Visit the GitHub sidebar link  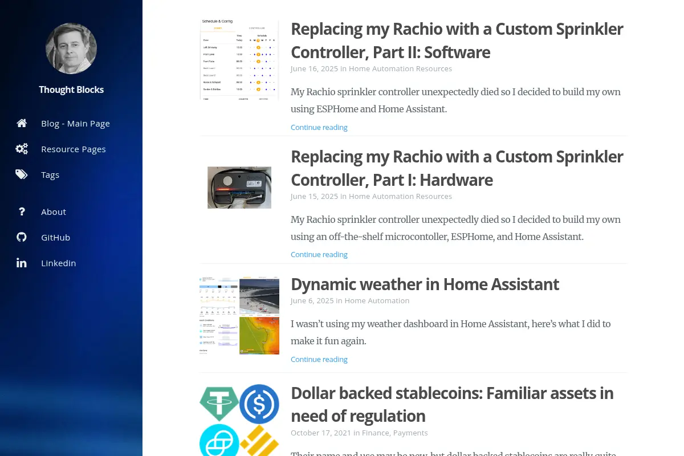point(55,237)
